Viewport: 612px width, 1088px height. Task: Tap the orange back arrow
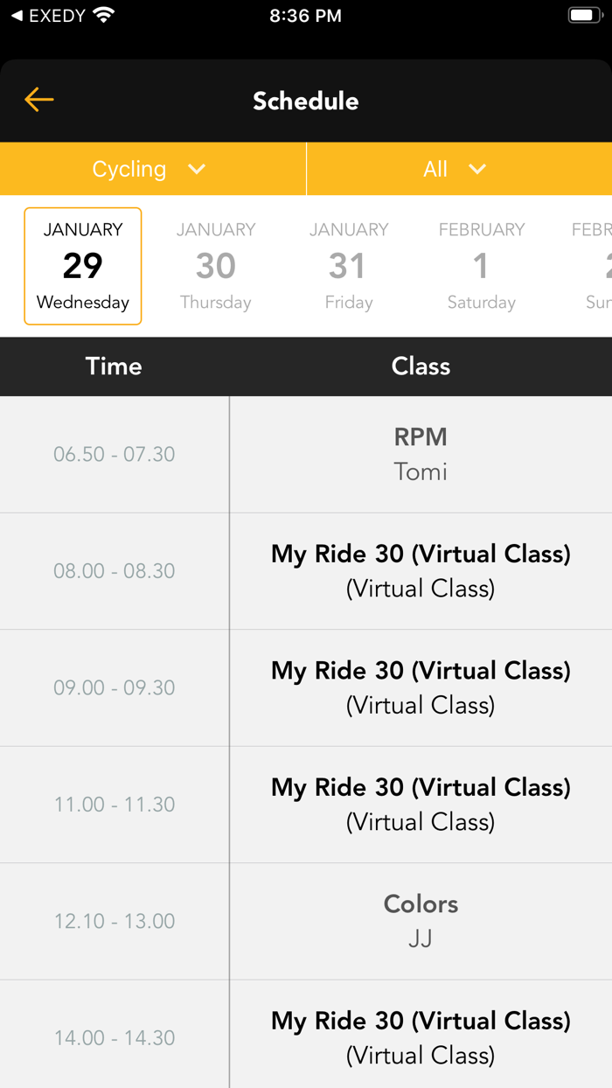(39, 101)
